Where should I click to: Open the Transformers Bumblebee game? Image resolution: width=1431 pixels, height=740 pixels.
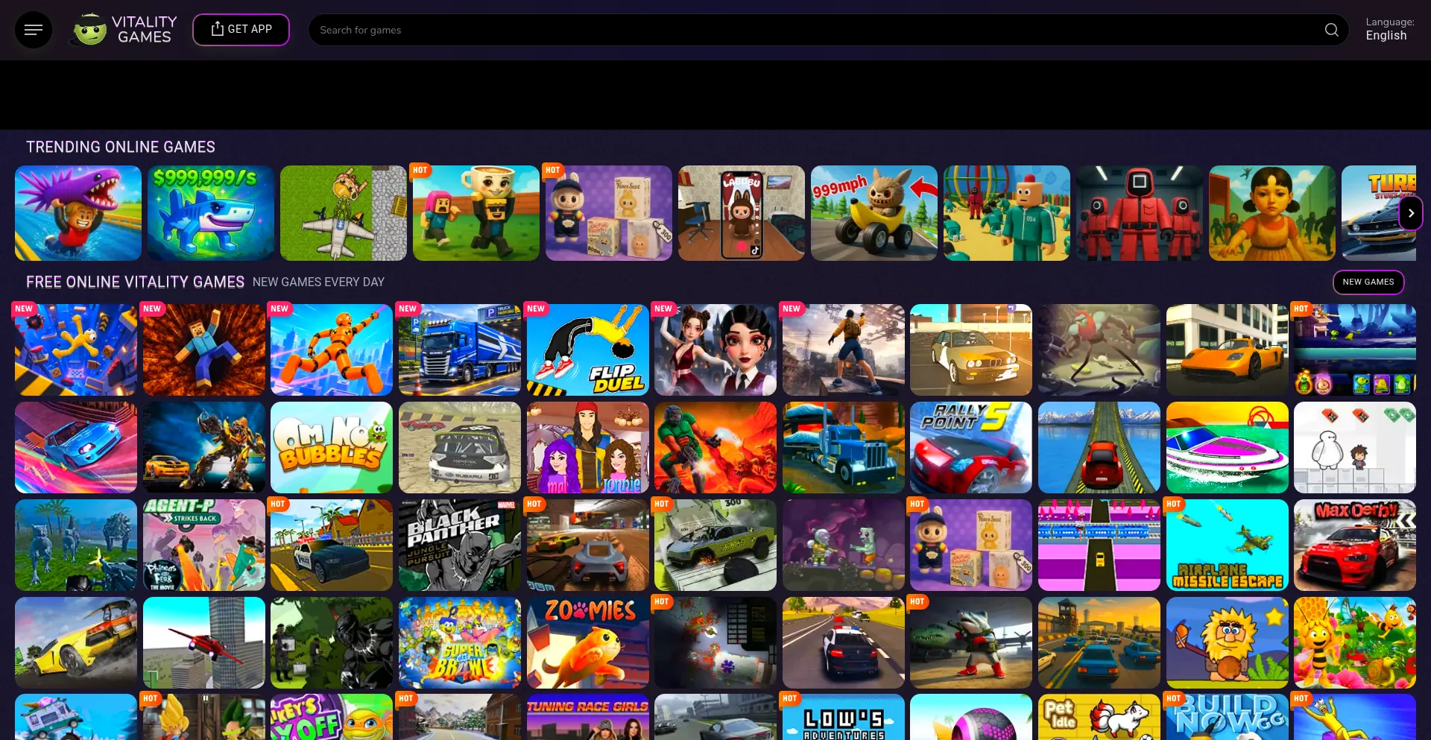coord(204,447)
